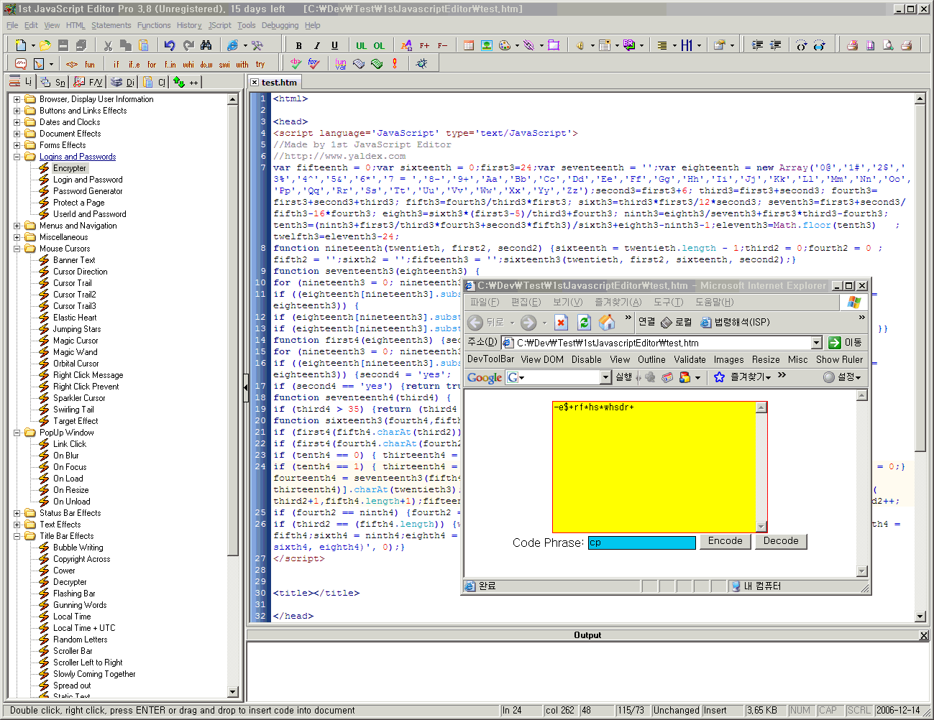Click the Redo arrow icon
Screen dimensions: 934x720
[x=188, y=45]
